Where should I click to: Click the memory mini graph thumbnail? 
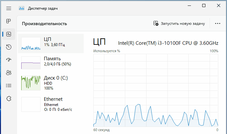click(x=31, y=63)
